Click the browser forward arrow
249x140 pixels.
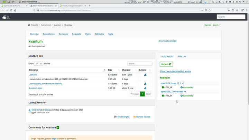pos(7,10)
